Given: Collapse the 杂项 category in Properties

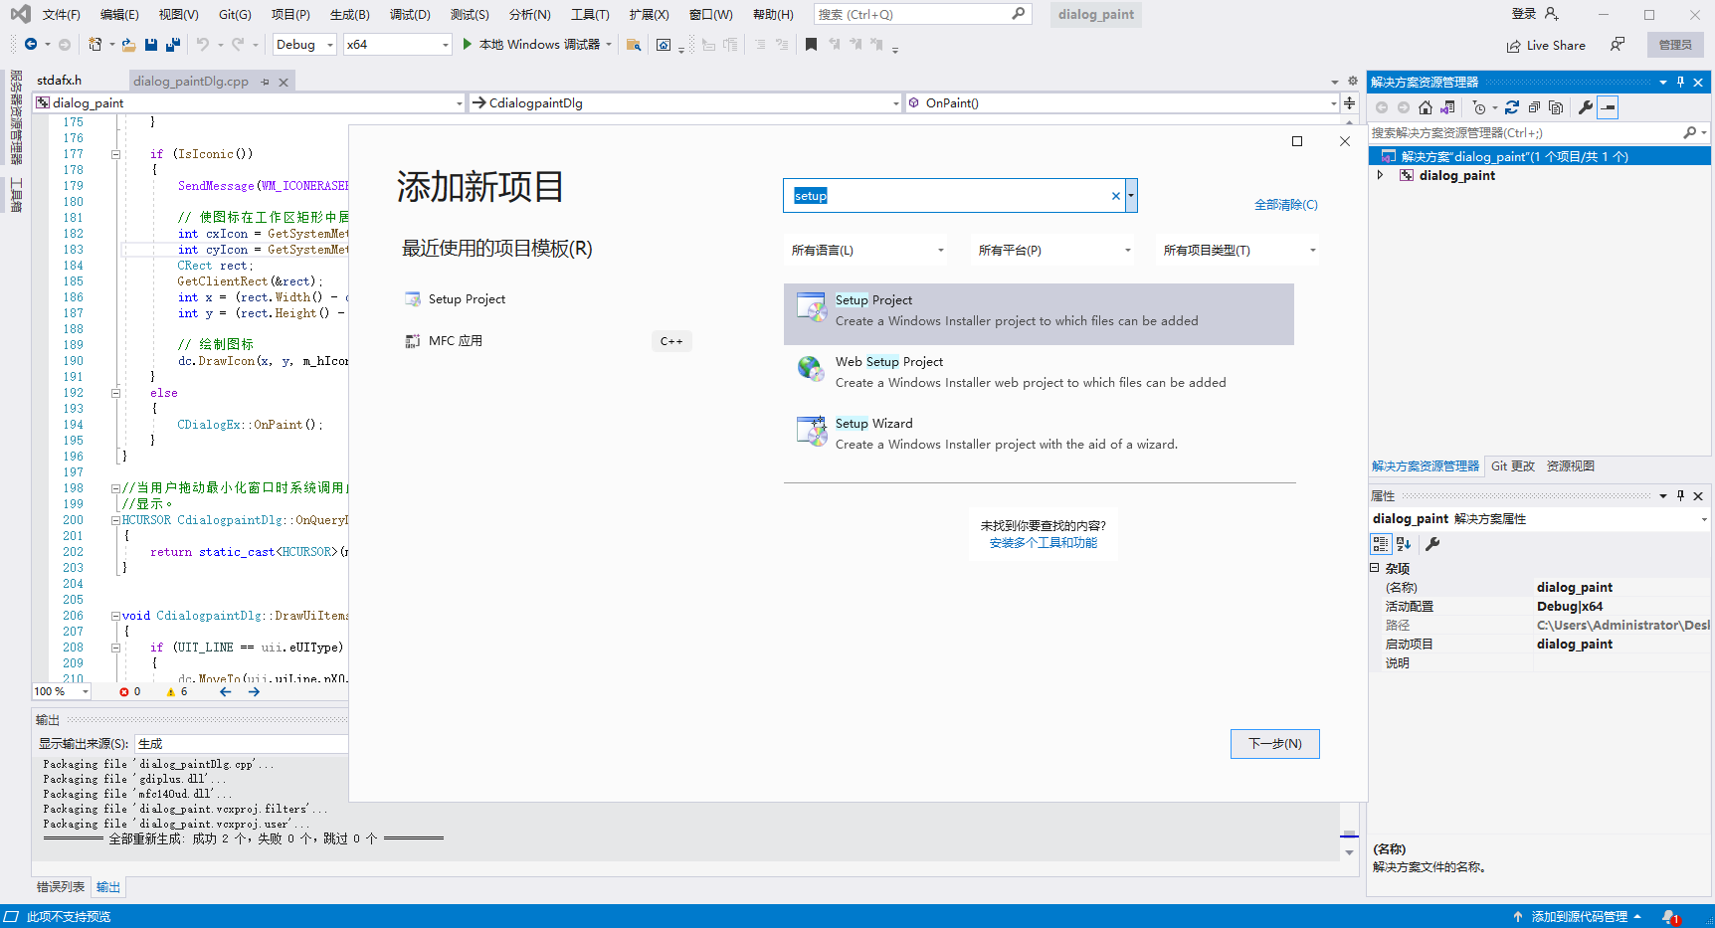Looking at the screenshot, I should [1375, 568].
